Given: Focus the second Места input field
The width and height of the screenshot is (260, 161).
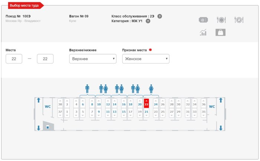Looking at the screenshot, I should (45, 59).
